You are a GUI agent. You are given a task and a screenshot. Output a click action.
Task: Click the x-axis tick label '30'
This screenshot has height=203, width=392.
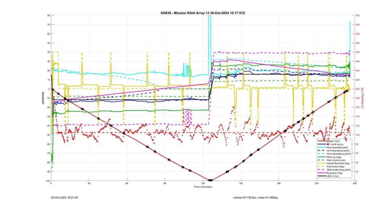point(89,183)
